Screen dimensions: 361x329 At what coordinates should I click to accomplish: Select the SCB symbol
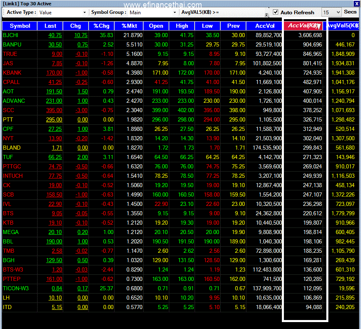[x=9, y=194]
